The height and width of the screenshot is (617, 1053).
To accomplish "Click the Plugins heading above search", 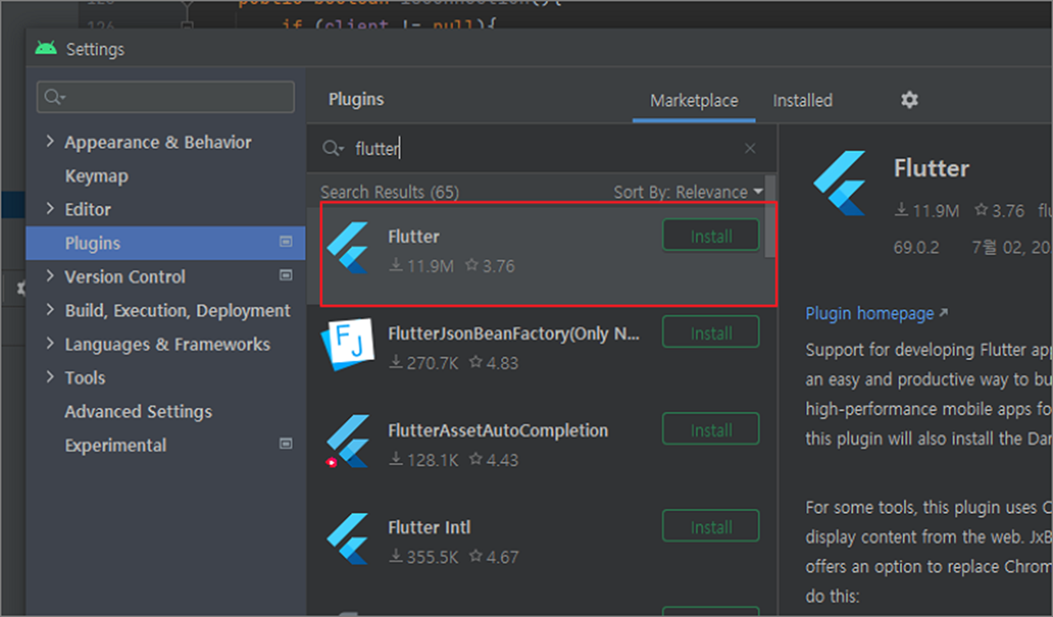I will [356, 99].
